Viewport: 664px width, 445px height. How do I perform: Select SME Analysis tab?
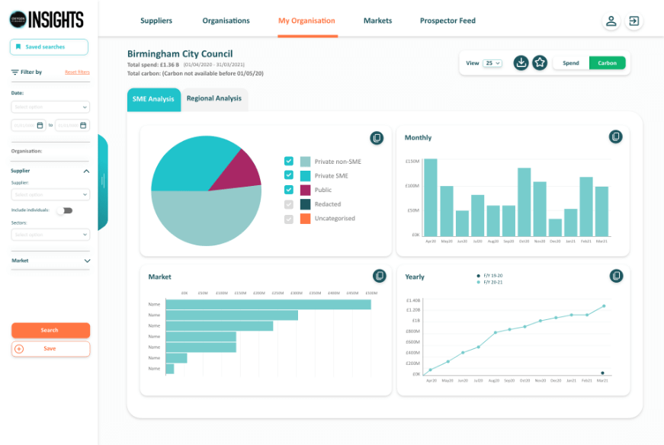[x=154, y=100]
